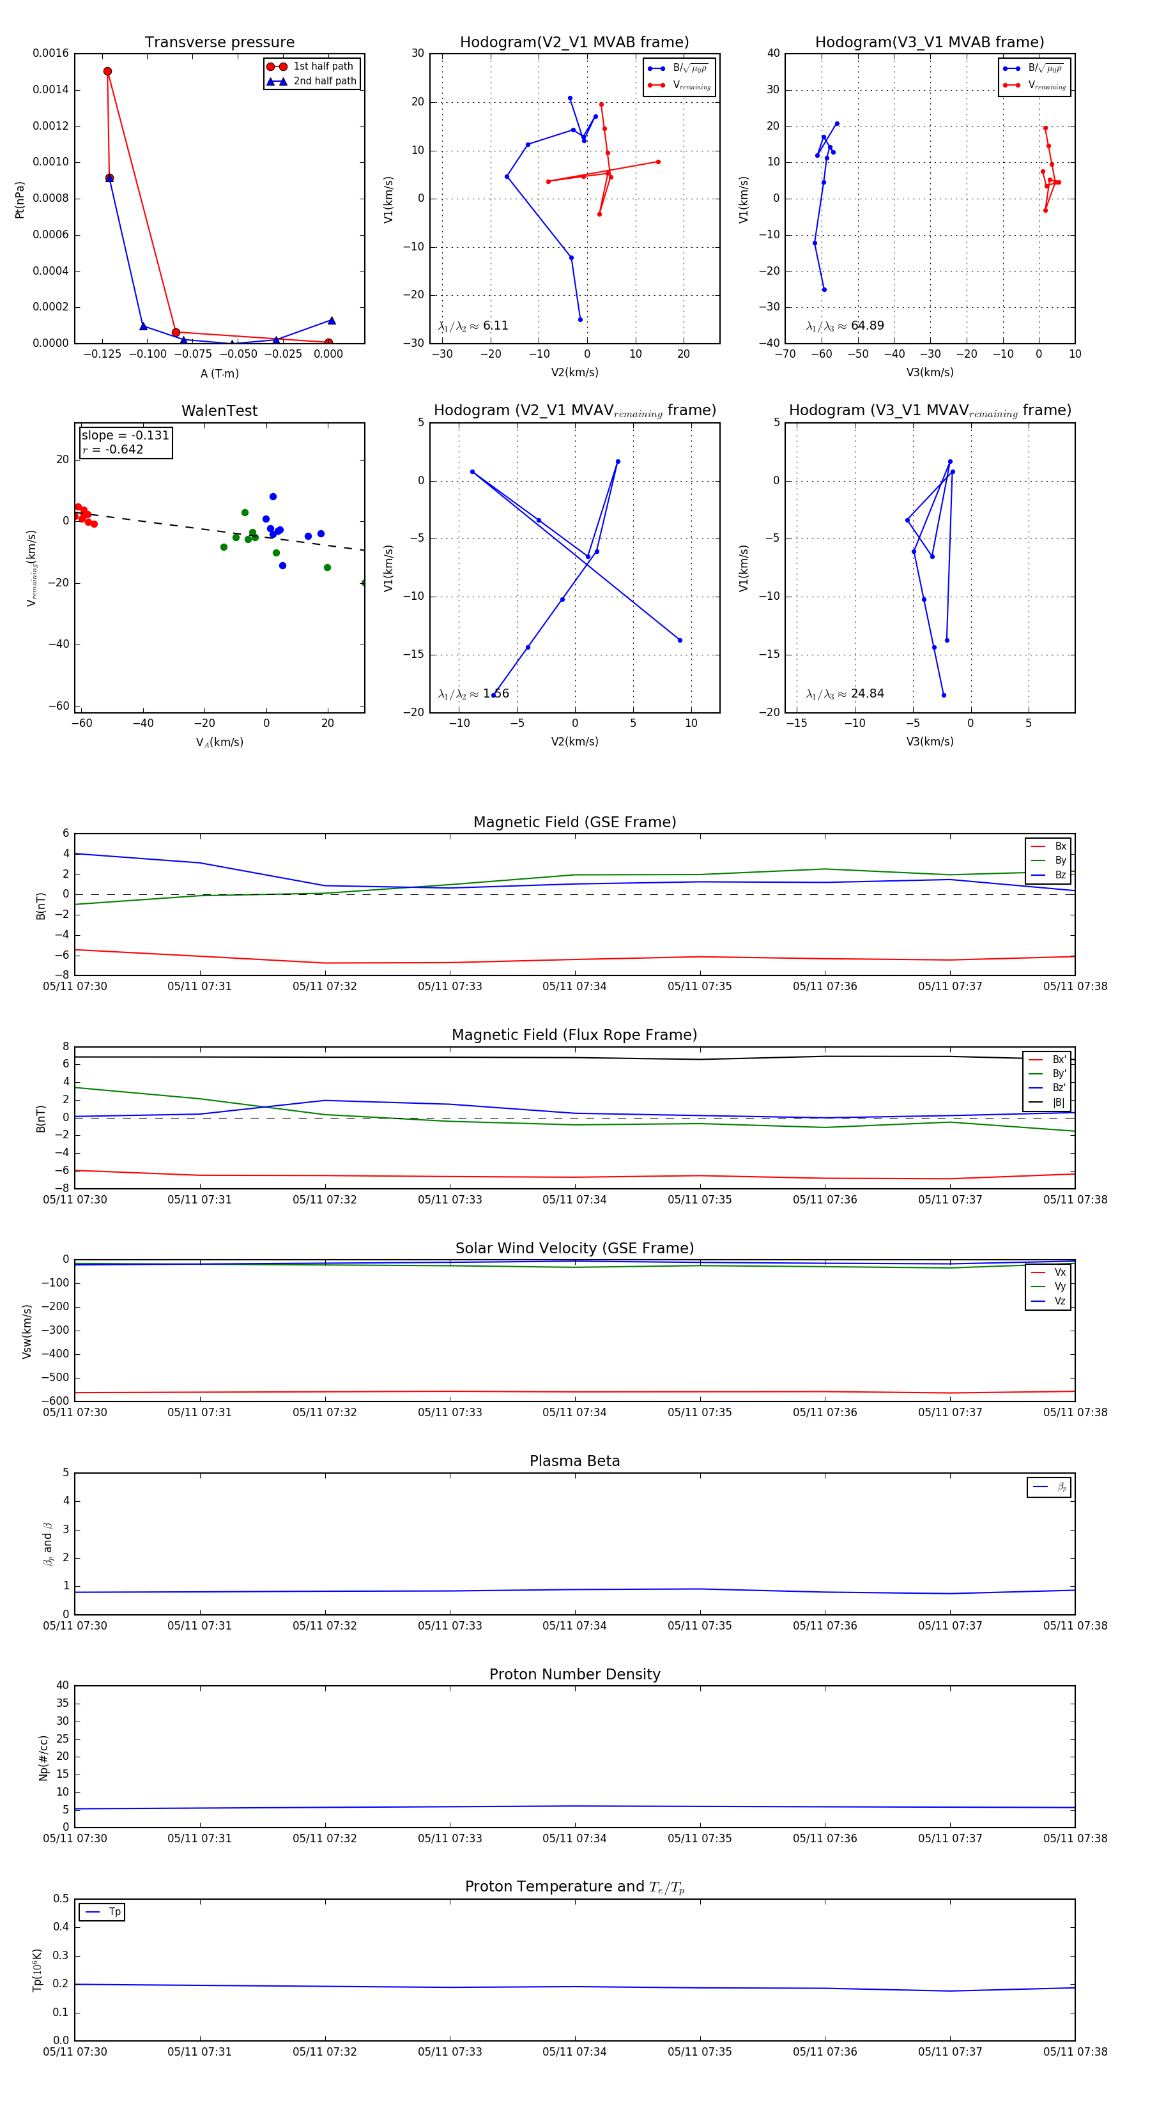Click the 'Solar Wind Velocity (GSE Frame)' title
Screen dimensions: 1150x2108
pos(574,1248)
